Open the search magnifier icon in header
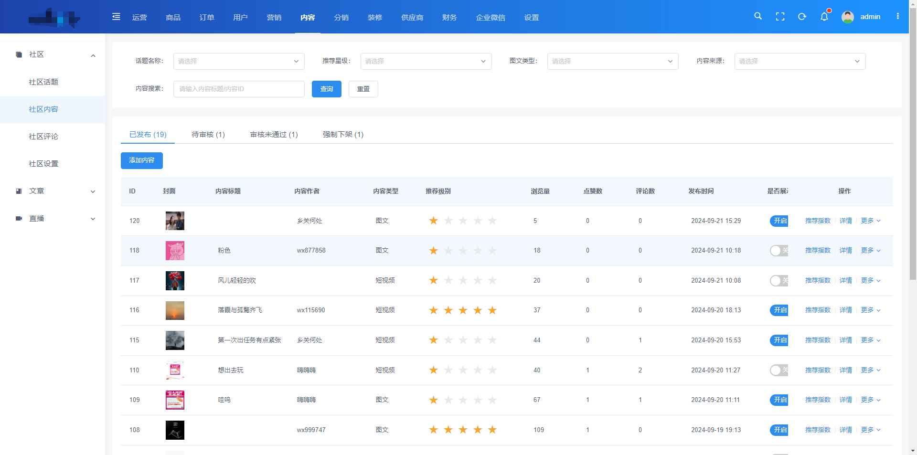This screenshot has width=917, height=455. click(758, 16)
